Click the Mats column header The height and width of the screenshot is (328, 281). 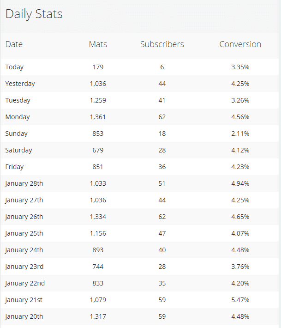tap(98, 44)
